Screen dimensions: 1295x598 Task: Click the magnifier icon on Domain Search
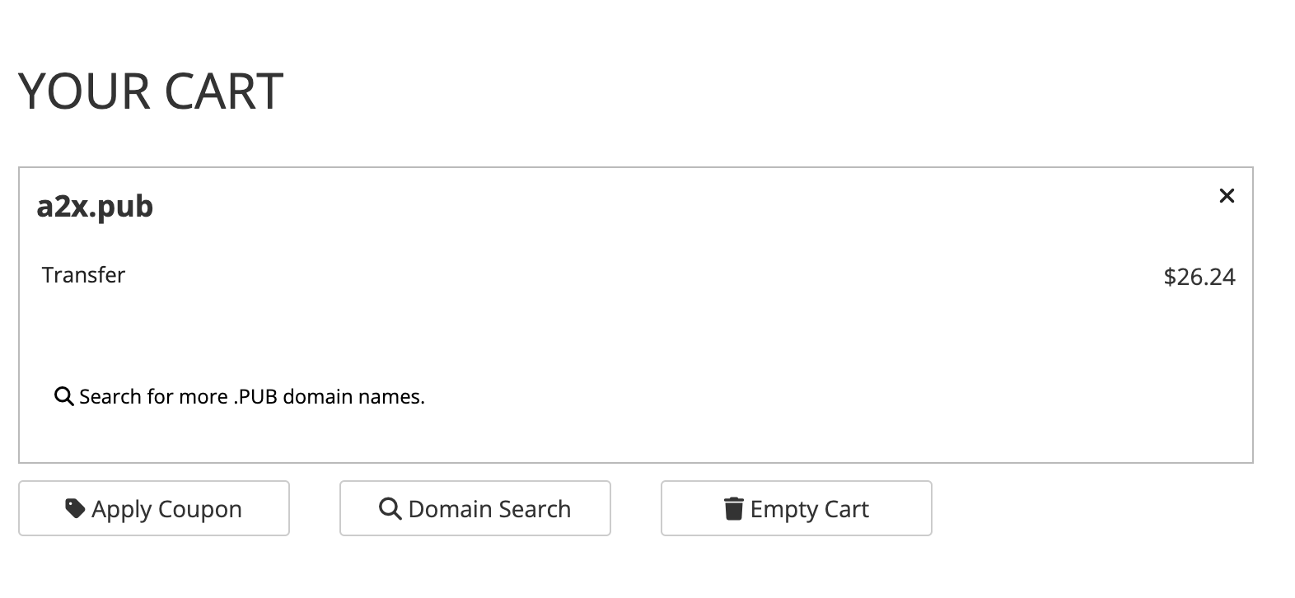coord(390,508)
